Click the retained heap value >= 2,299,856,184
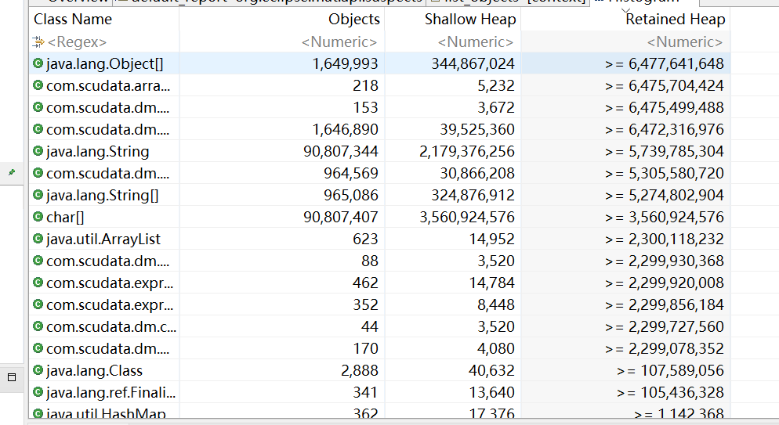The image size is (779, 425). click(665, 304)
